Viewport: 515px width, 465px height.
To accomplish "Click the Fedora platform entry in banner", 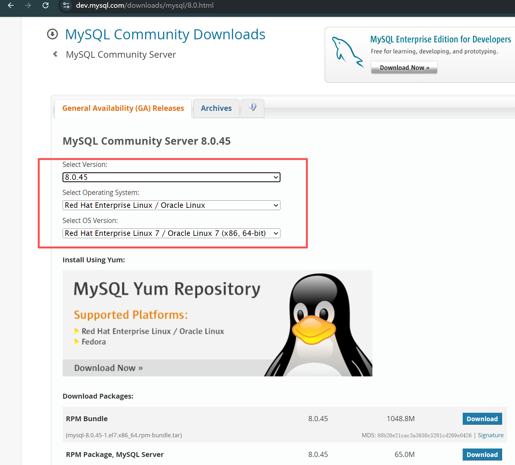I will [94, 342].
